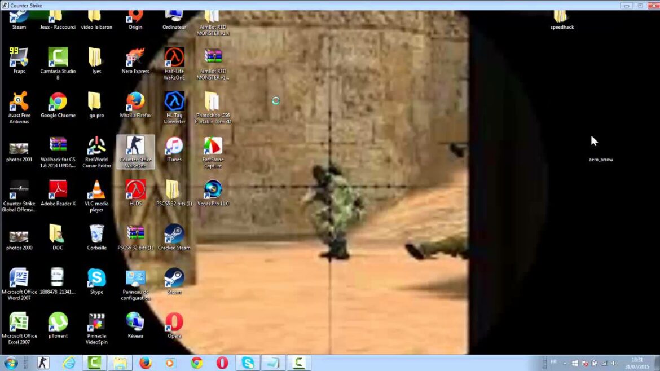Select the Fraps desktop icon
The width and height of the screenshot is (660, 371).
[x=19, y=58]
